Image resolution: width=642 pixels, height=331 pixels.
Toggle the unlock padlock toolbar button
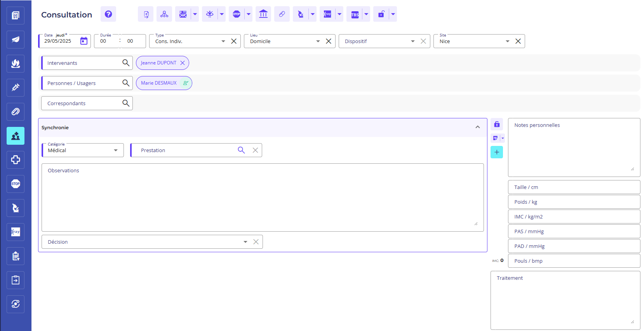[381, 14]
